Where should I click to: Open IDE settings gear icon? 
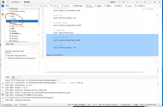pos(145,2)
